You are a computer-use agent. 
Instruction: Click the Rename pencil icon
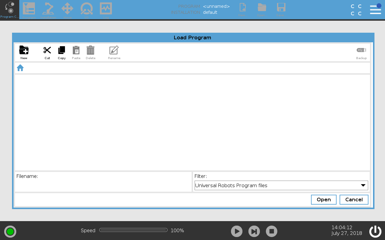click(x=114, y=50)
